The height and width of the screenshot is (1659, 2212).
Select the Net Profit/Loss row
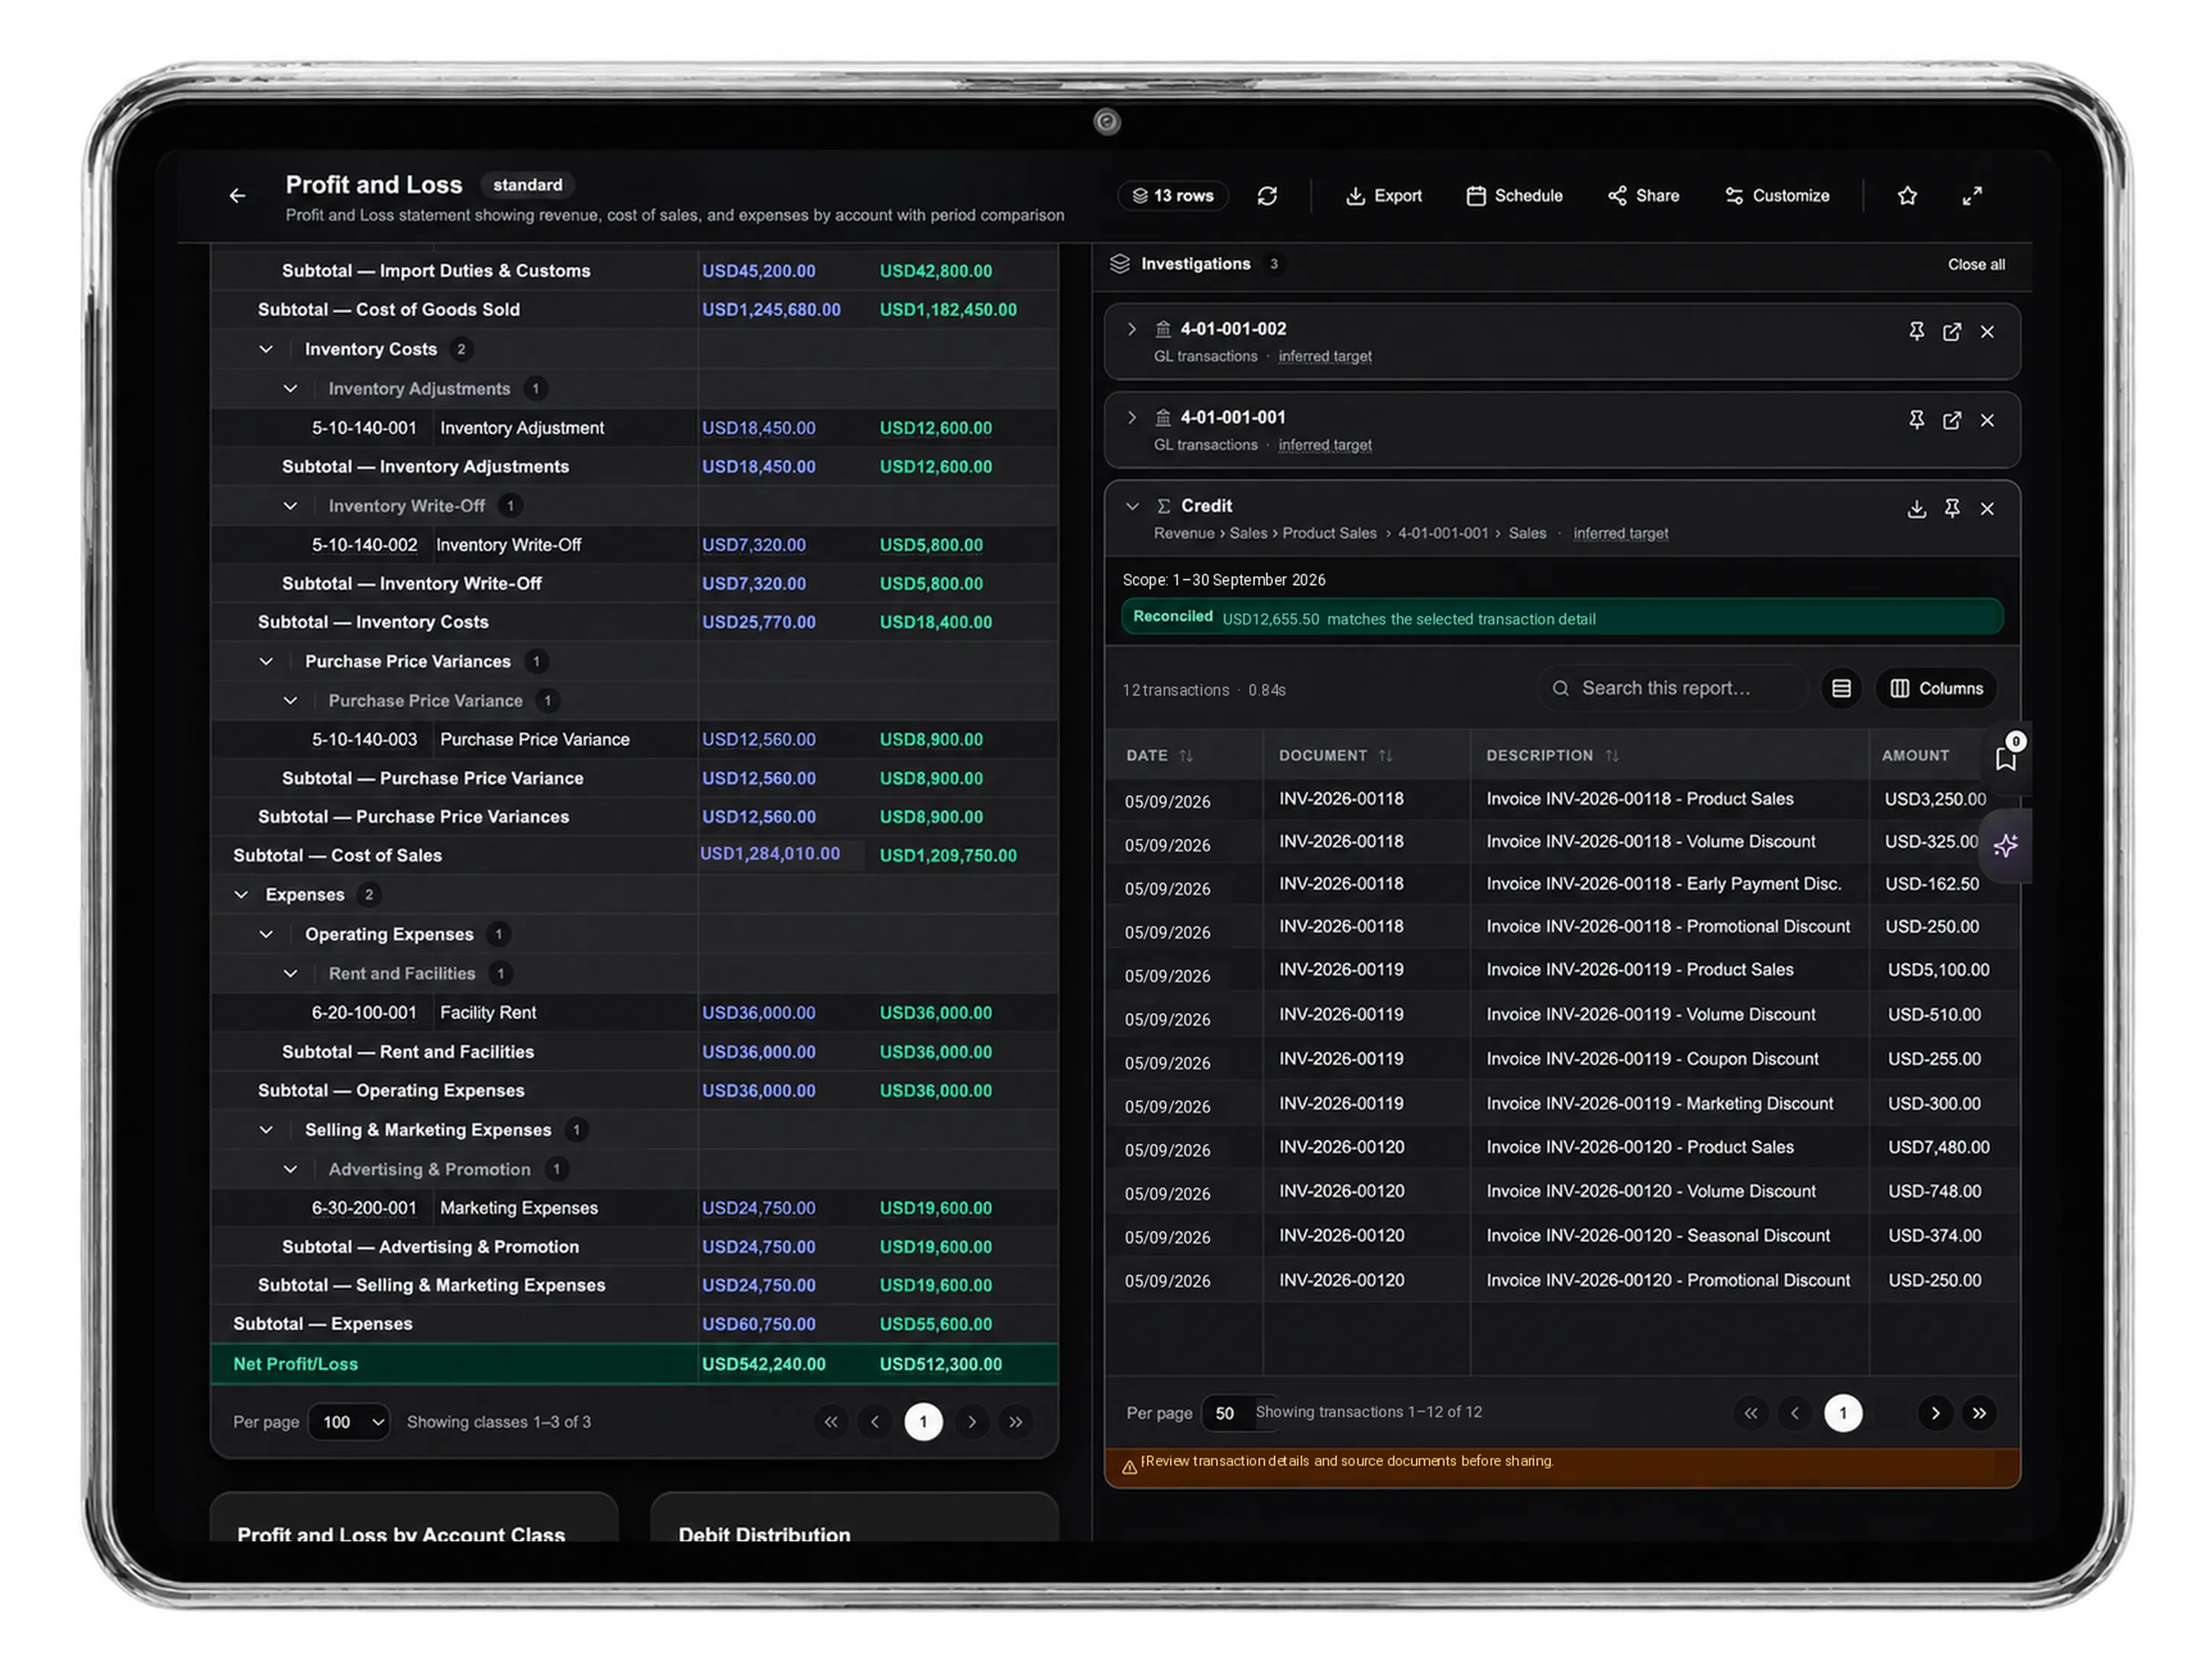(634, 1364)
